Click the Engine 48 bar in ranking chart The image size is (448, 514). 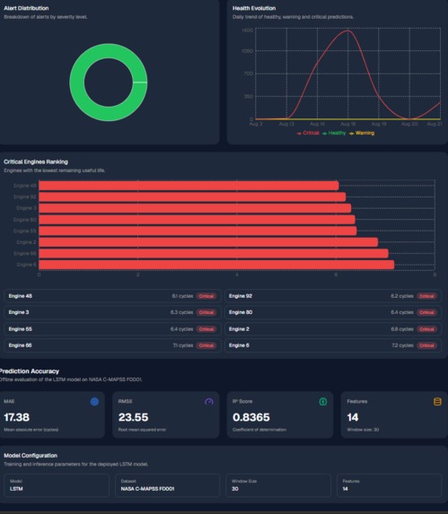(x=189, y=186)
